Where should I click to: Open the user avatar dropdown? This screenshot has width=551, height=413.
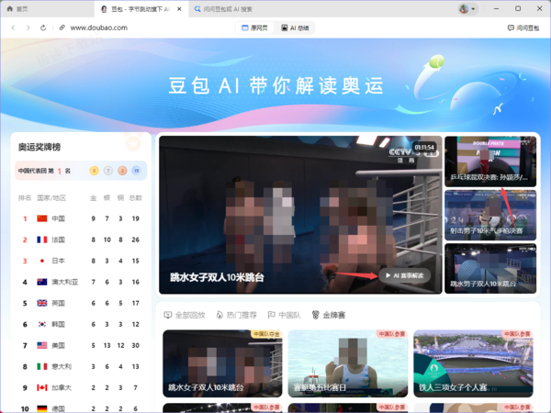pos(467,9)
